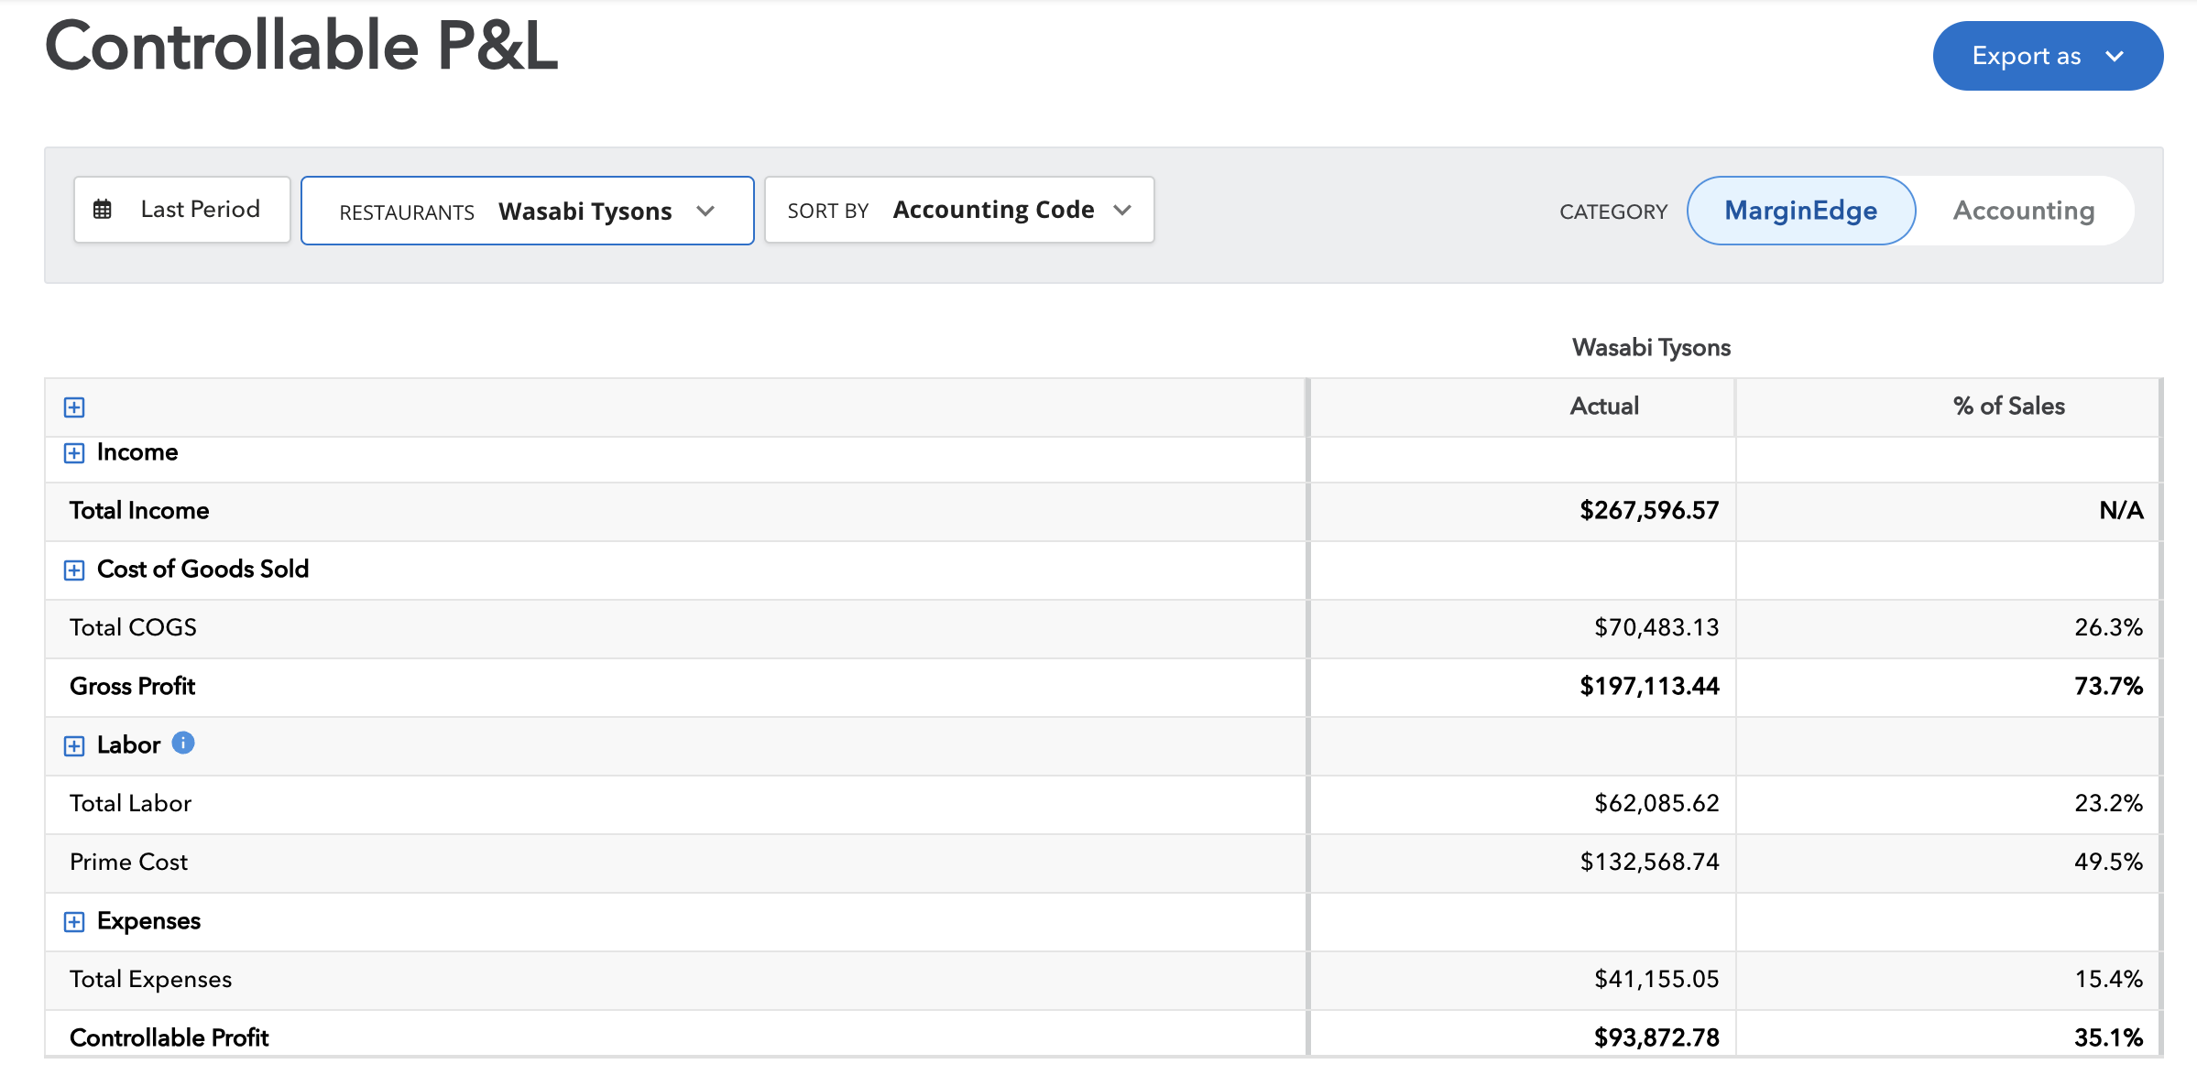This screenshot has height=1075, width=2197.
Task: Select the Total Expenses amount $41,155.05
Action: 1656,980
